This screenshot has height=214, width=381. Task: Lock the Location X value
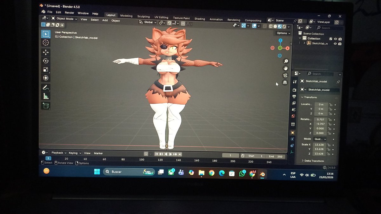[330, 104]
